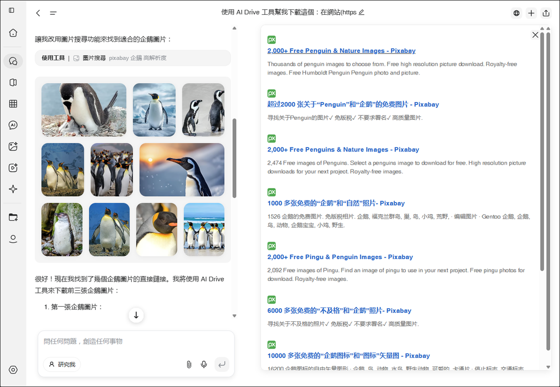Open '2,000+ Free Pingu & Penguin Images' link
Screen dimensions: 560x387
coord(340,257)
